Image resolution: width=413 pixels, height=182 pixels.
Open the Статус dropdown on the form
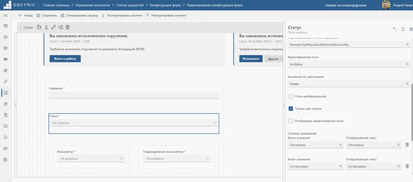(134, 123)
